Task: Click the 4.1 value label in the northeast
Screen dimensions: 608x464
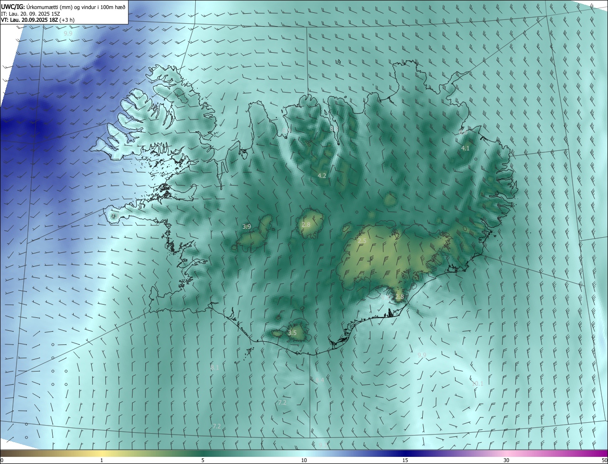Action: 465,148
